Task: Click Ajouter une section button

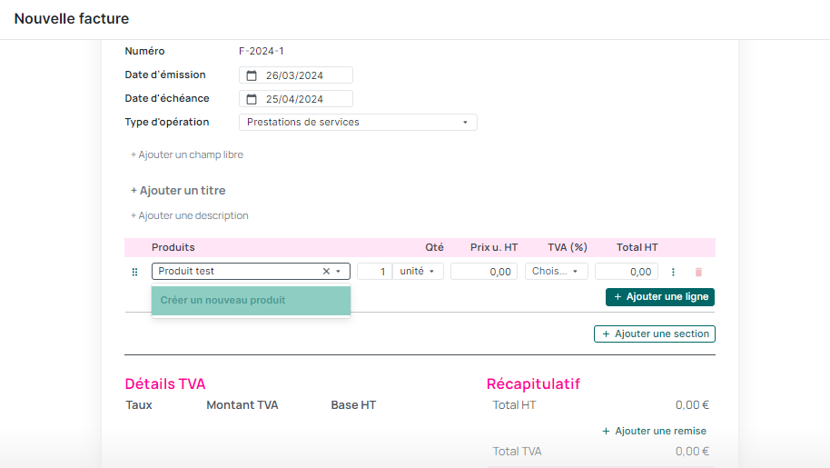Action: pyautogui.click(x=655, y=334)
